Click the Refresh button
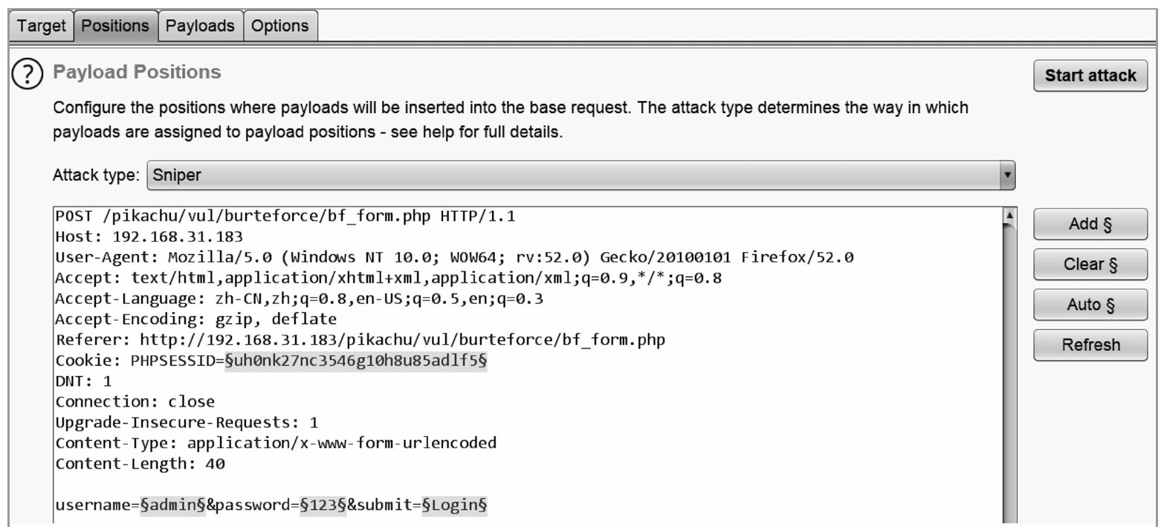The height and width of the screenshot is (527, 1161). coord(1090,345)
